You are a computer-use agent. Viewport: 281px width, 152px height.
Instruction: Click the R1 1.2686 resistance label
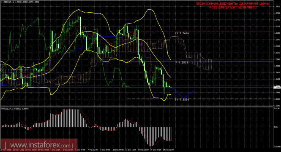(x=182, y=33)
